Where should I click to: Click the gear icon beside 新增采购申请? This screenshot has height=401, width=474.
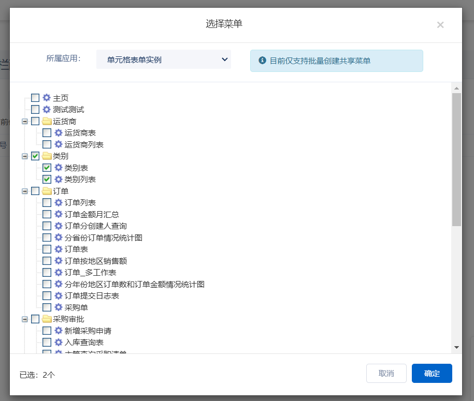tap(59, 331)
